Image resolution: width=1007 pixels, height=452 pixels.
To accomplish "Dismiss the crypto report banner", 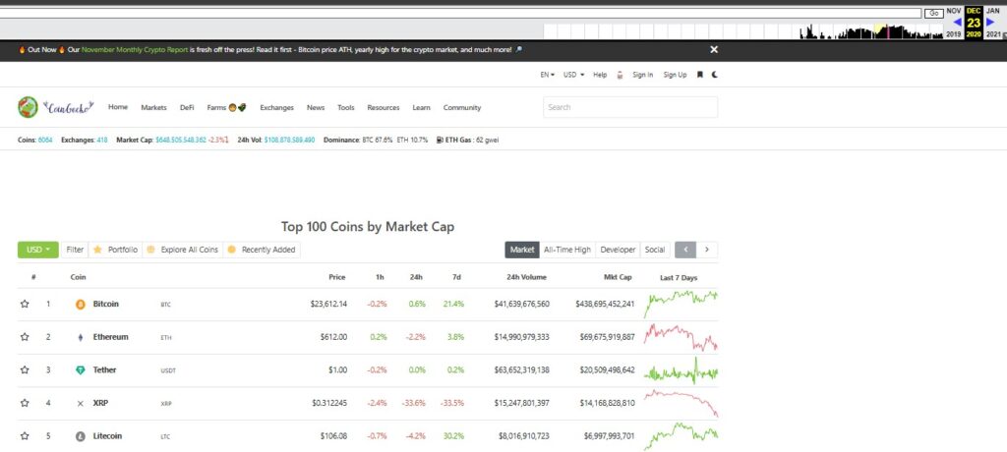I will (714, 49).
